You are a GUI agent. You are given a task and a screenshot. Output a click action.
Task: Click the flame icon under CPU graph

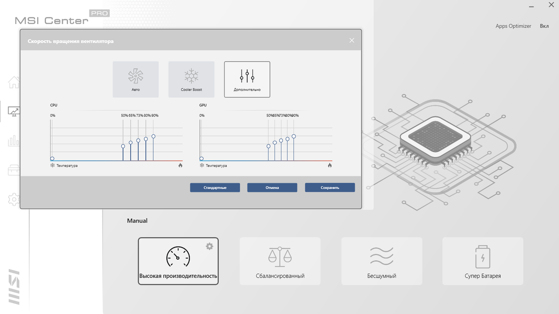180,165
